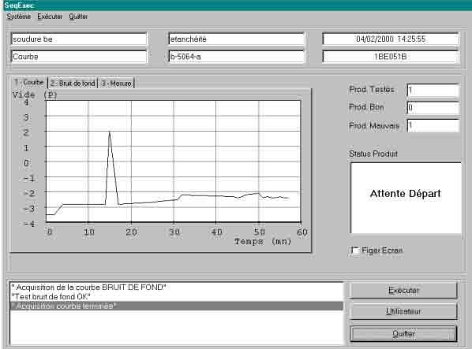
Task: Switch to the 3 - Mesure tab
Action: coord(117,84)
